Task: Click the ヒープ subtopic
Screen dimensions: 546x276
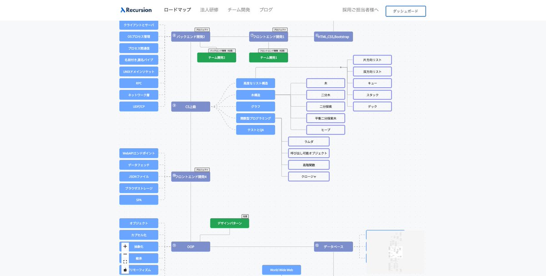Action: click(x=326, y=130)
